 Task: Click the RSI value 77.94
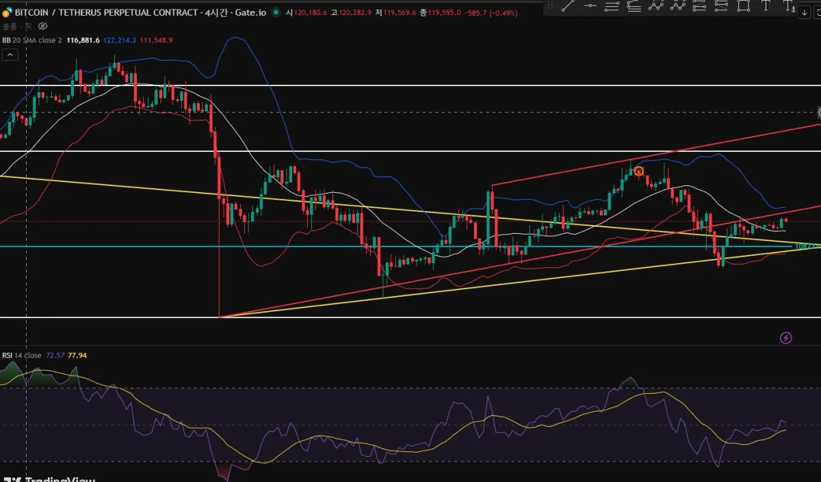(x=77, y=356)
